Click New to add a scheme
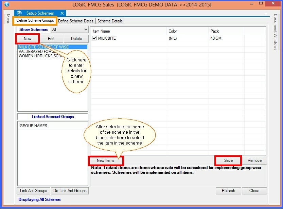The image size is (283, 209). 28,39
